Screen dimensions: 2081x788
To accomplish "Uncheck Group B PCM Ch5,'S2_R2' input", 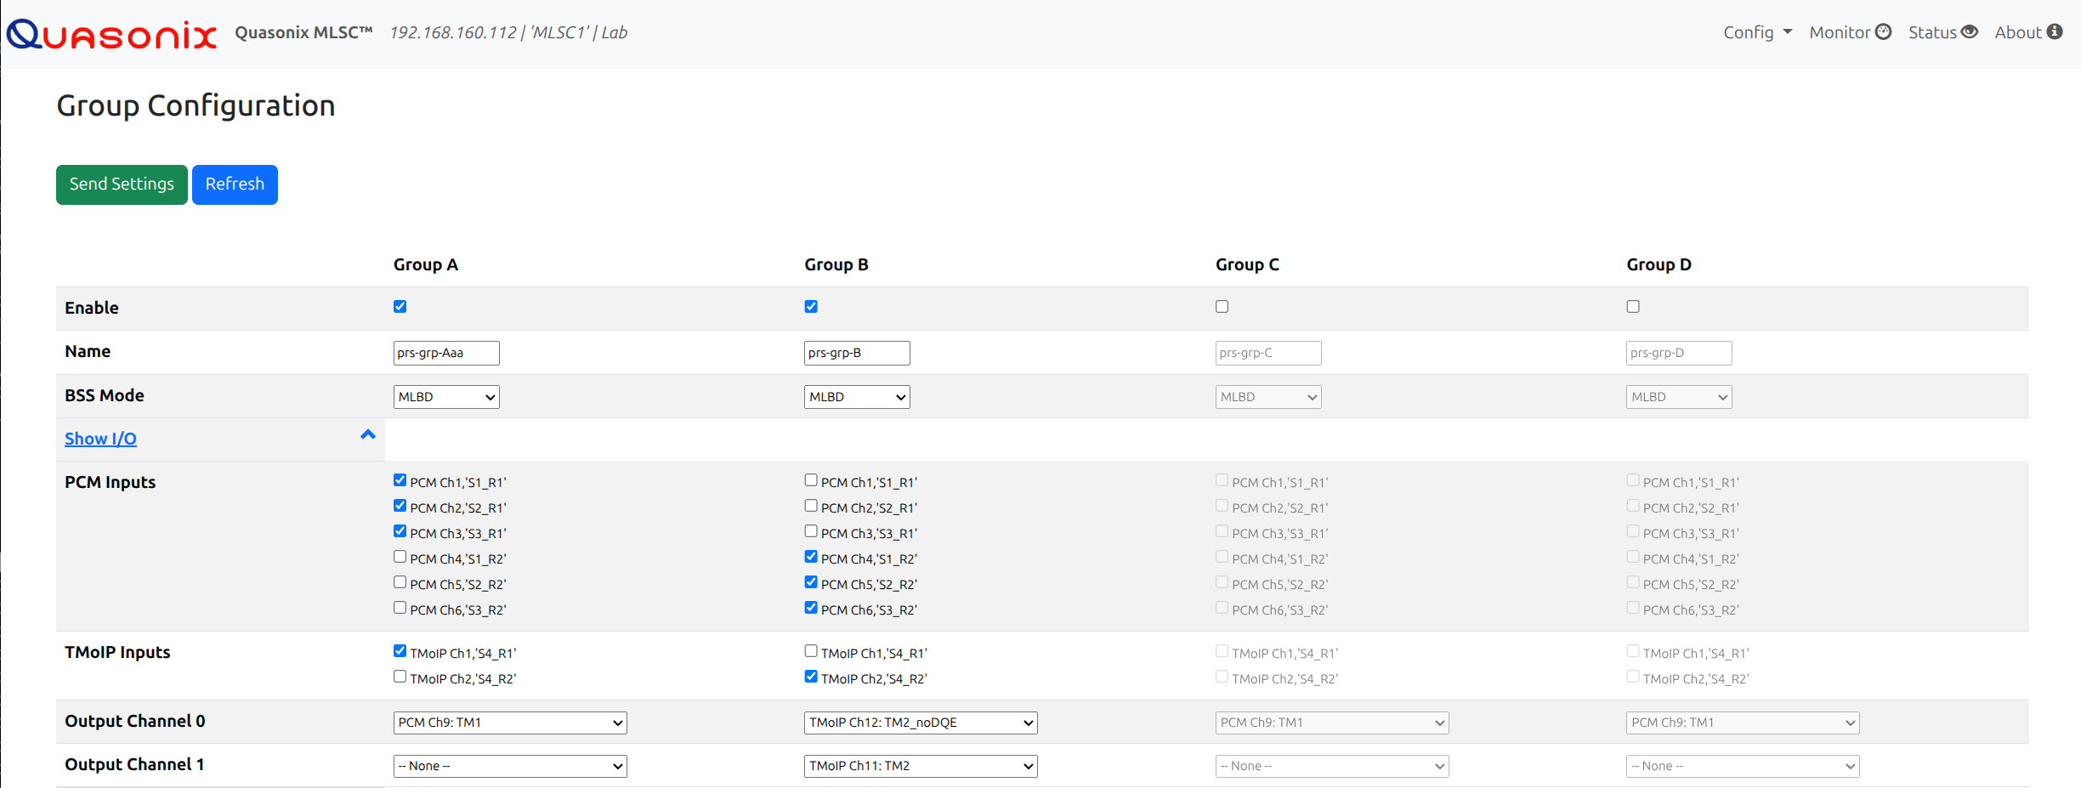I will pos(811,582).
